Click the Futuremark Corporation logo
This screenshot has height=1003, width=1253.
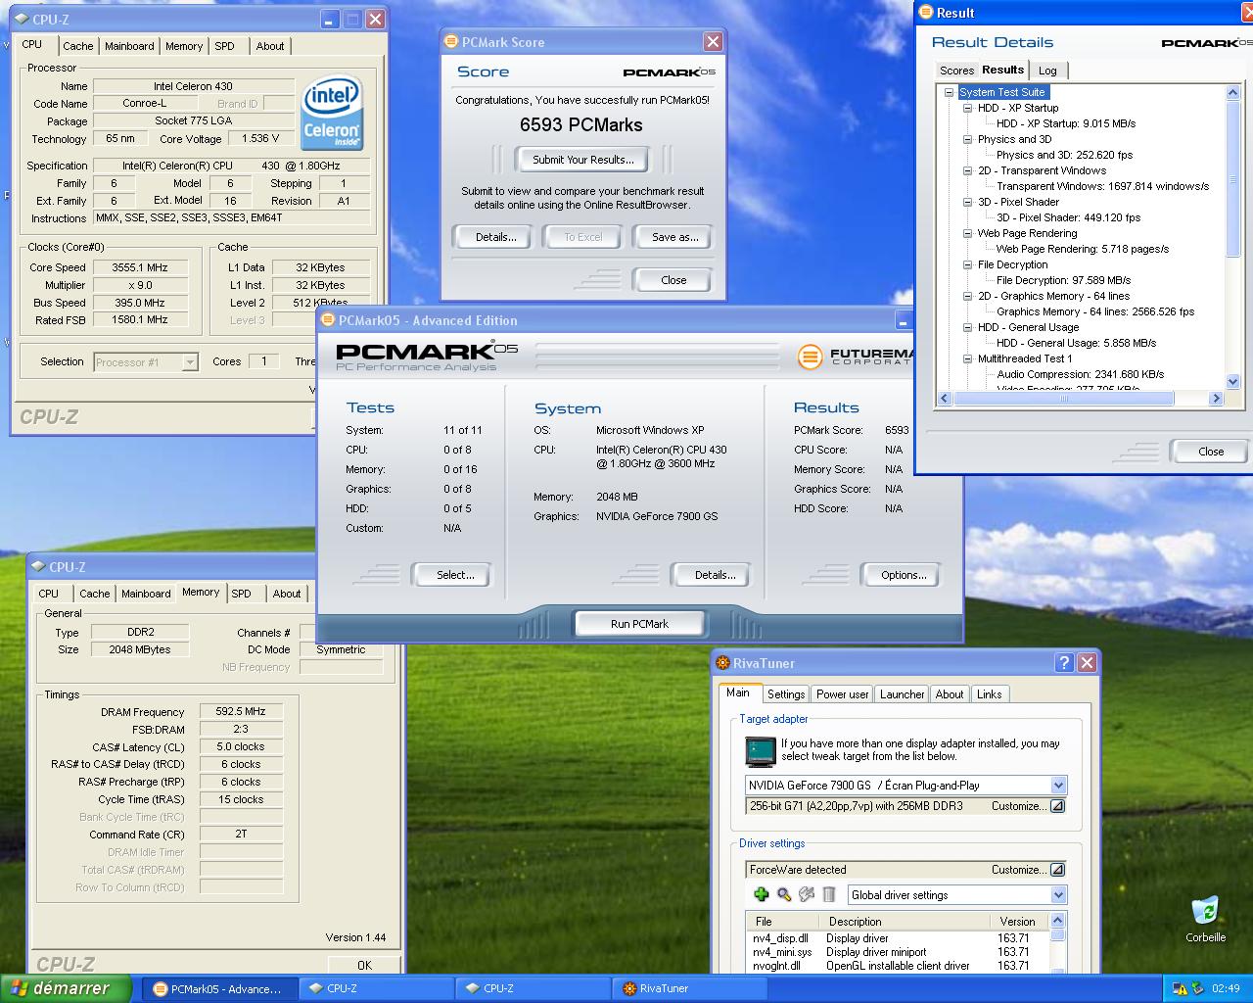point(858,357)
